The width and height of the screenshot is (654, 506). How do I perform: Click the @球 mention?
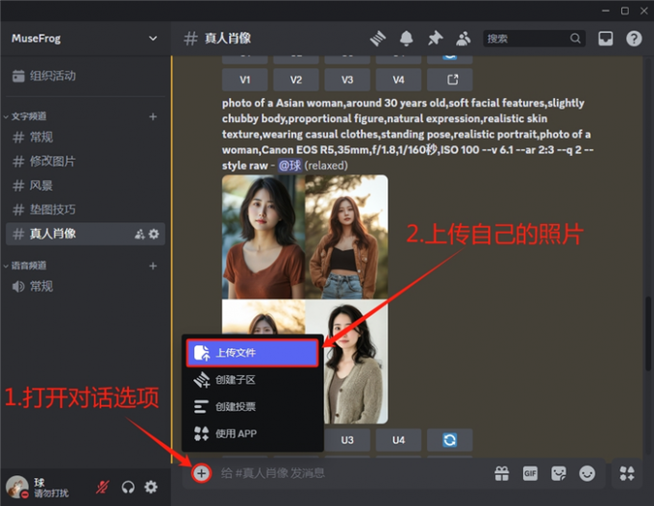click(289, 165)
